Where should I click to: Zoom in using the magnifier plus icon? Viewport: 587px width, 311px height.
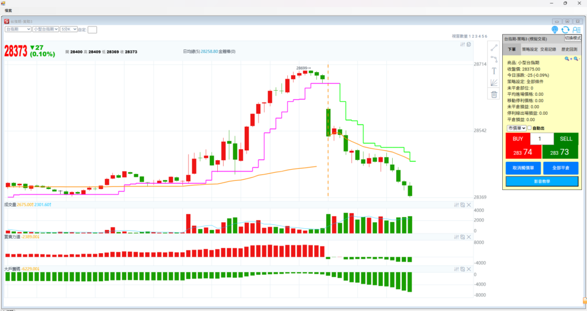click(567, 59)
